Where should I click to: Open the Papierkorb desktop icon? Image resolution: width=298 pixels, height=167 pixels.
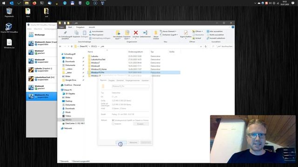(9, 13)
